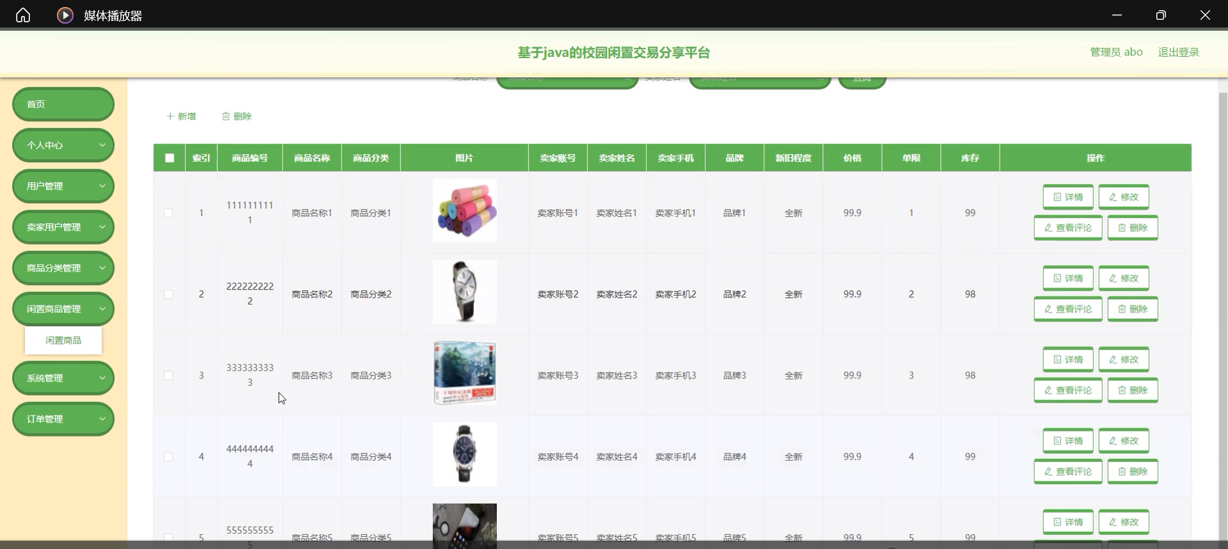Expand the 卖家用户管理 sidebar menu
Image resolution: width=1228 pixels, height=549 pixels.
pos(63,227)
